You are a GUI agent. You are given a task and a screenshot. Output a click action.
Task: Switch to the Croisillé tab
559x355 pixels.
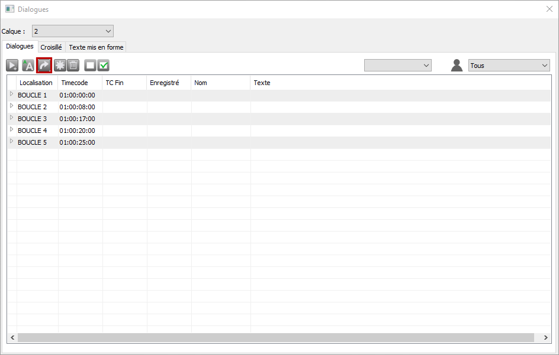click(x=51, y=47)
